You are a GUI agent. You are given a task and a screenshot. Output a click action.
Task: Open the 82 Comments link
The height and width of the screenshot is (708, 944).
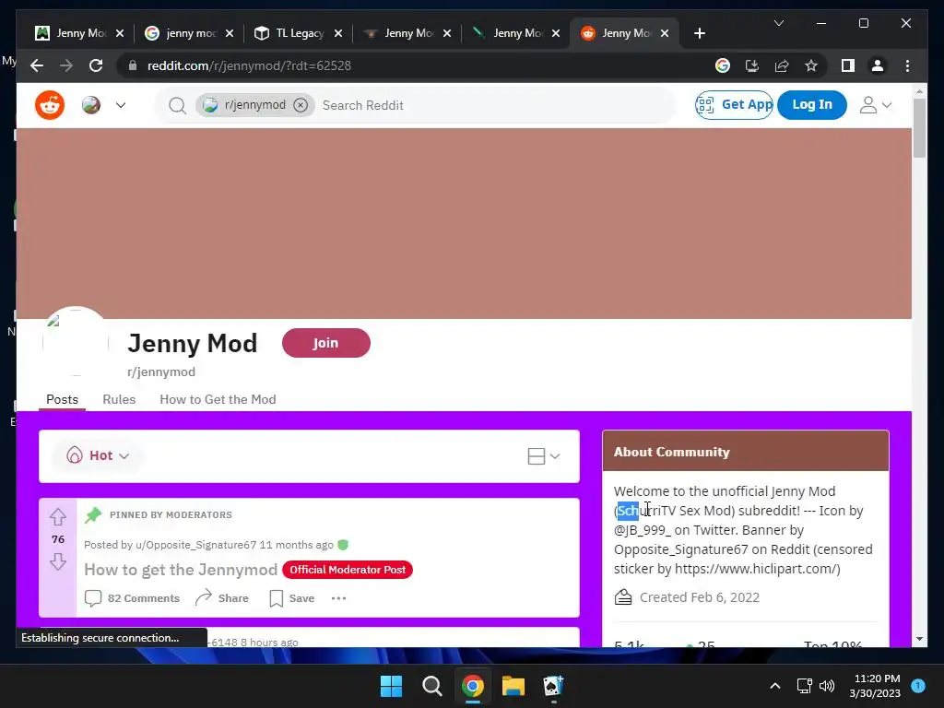click(133, 598)
